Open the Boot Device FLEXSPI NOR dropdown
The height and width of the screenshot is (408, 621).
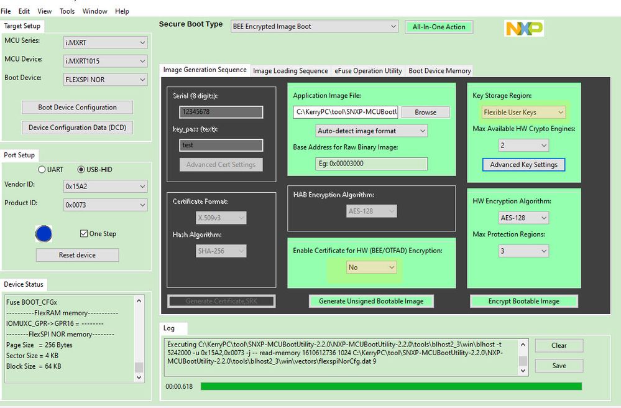point(105,80)
